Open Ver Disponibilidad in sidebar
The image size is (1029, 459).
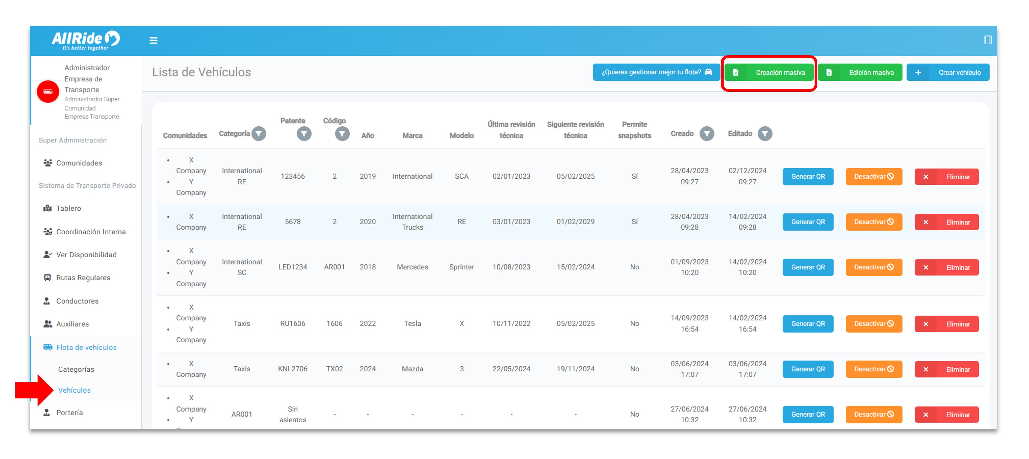click(86, 255)
